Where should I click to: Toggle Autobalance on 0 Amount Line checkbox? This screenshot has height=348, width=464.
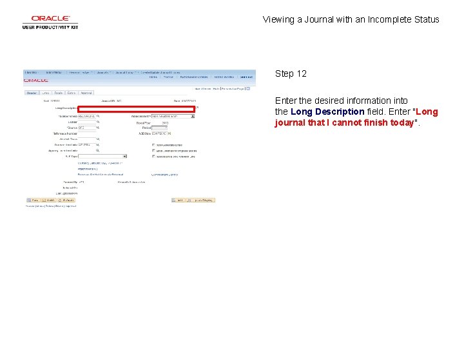coord(153,156)
